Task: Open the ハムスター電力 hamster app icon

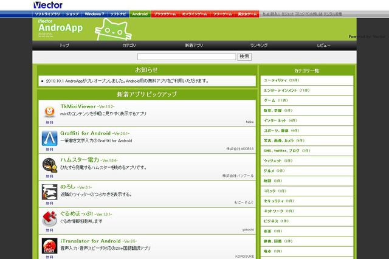Action: point(49,165)
